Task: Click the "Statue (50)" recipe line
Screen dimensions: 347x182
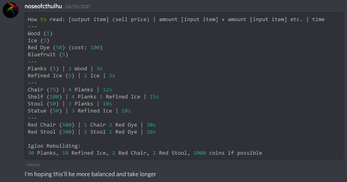Action: [x=79, y=111]
